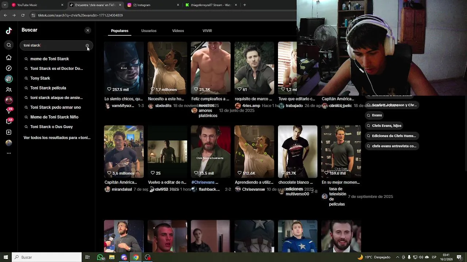The width and height of the screenshot is (467, 262).
Task: Go to TikTok Home icon
Action: coord(9,57)
